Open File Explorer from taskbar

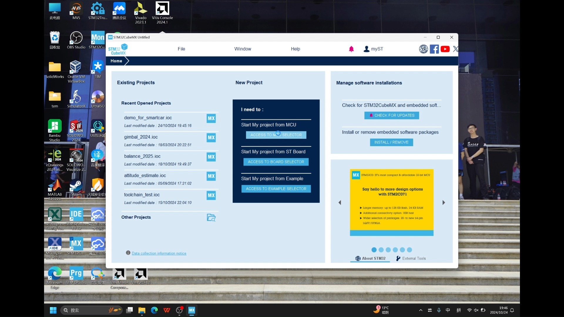[142, 310]
